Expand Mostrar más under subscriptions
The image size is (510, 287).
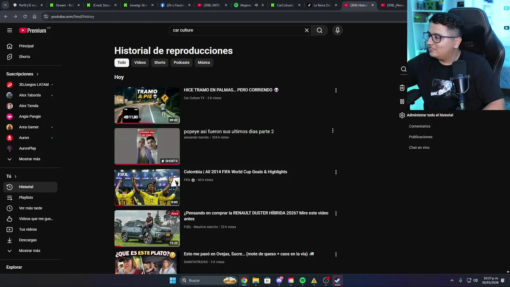[30, 159]
